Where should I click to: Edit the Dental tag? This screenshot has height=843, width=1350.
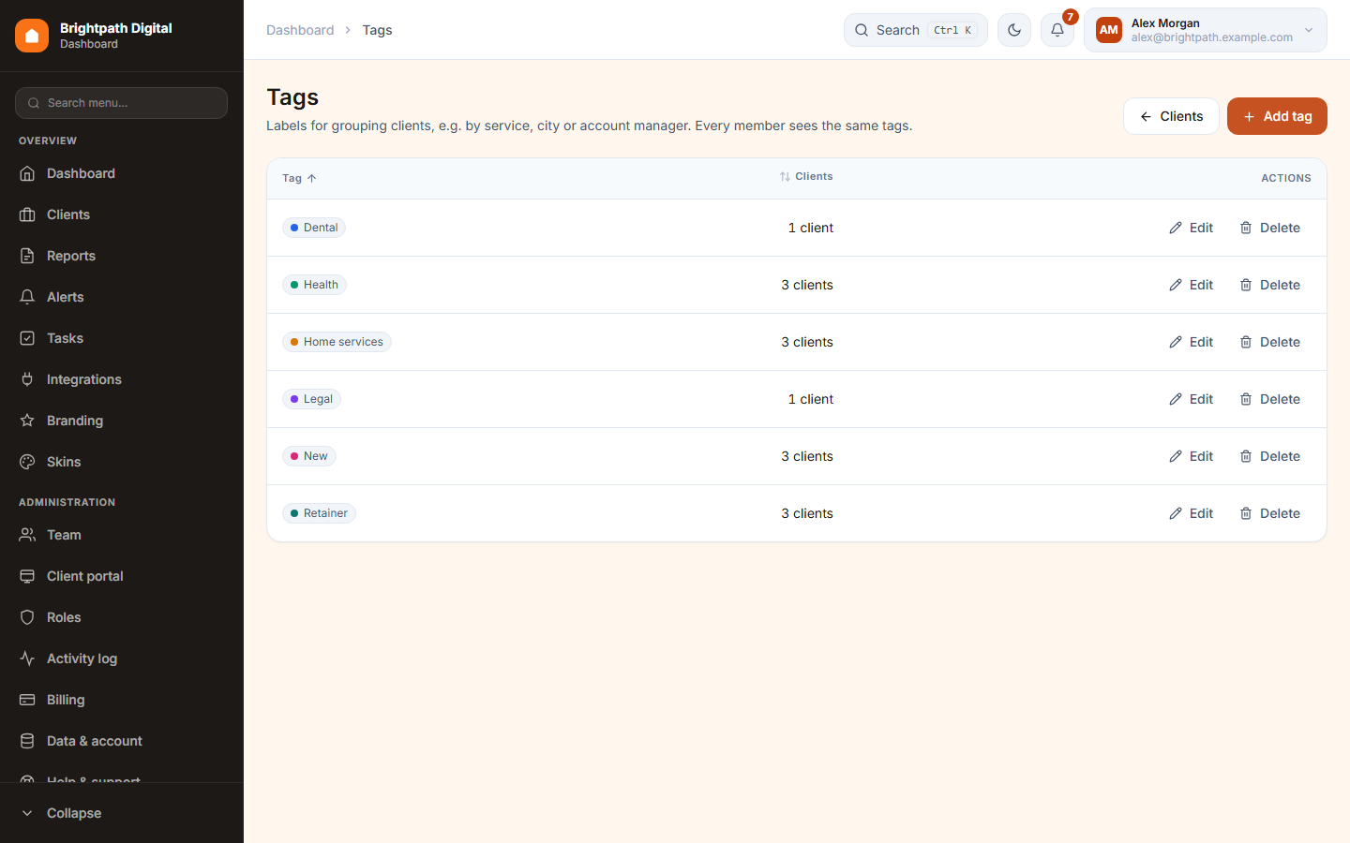pyautogui.click(x=1191, y=228)
